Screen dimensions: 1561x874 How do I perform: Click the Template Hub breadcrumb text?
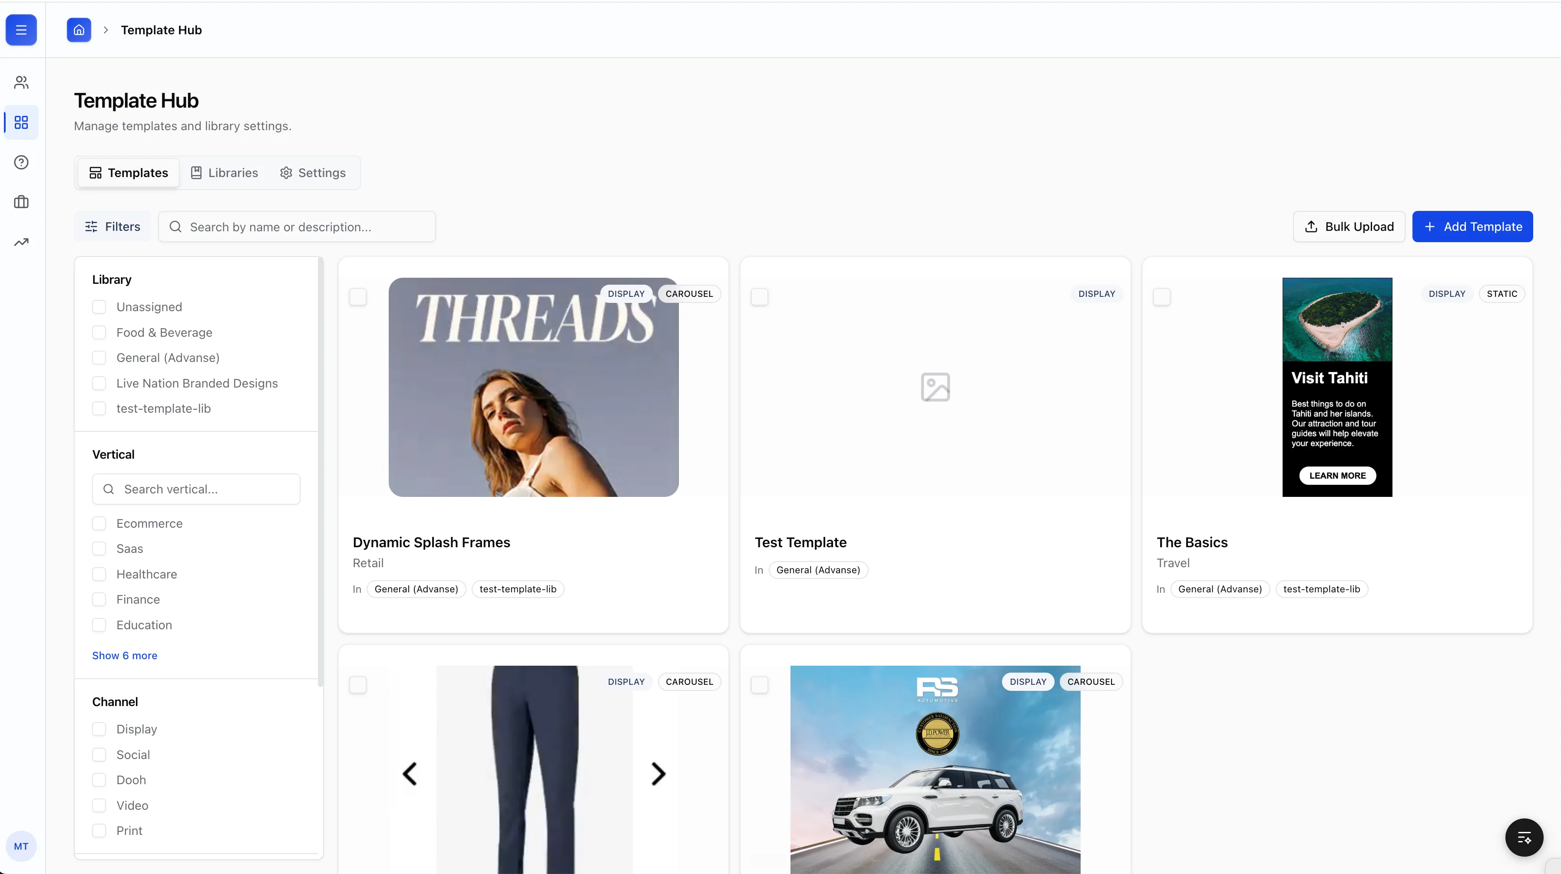(x=161, y=30)
